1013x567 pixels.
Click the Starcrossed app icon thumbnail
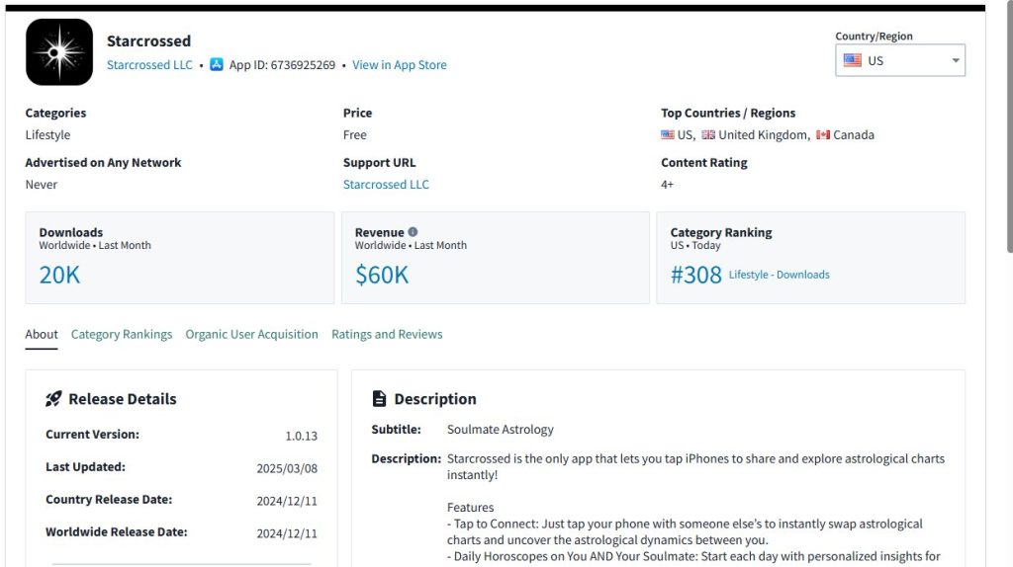point(59,51)
